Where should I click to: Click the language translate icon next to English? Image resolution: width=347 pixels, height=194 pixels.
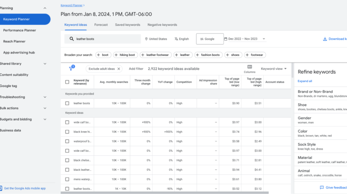(x=176, y=39)
